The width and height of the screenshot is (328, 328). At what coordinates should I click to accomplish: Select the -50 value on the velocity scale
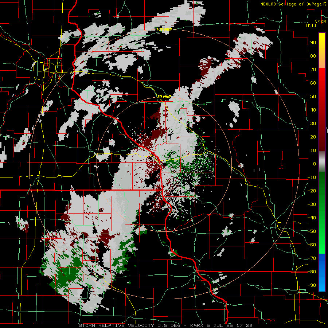(x=312, y=231)
